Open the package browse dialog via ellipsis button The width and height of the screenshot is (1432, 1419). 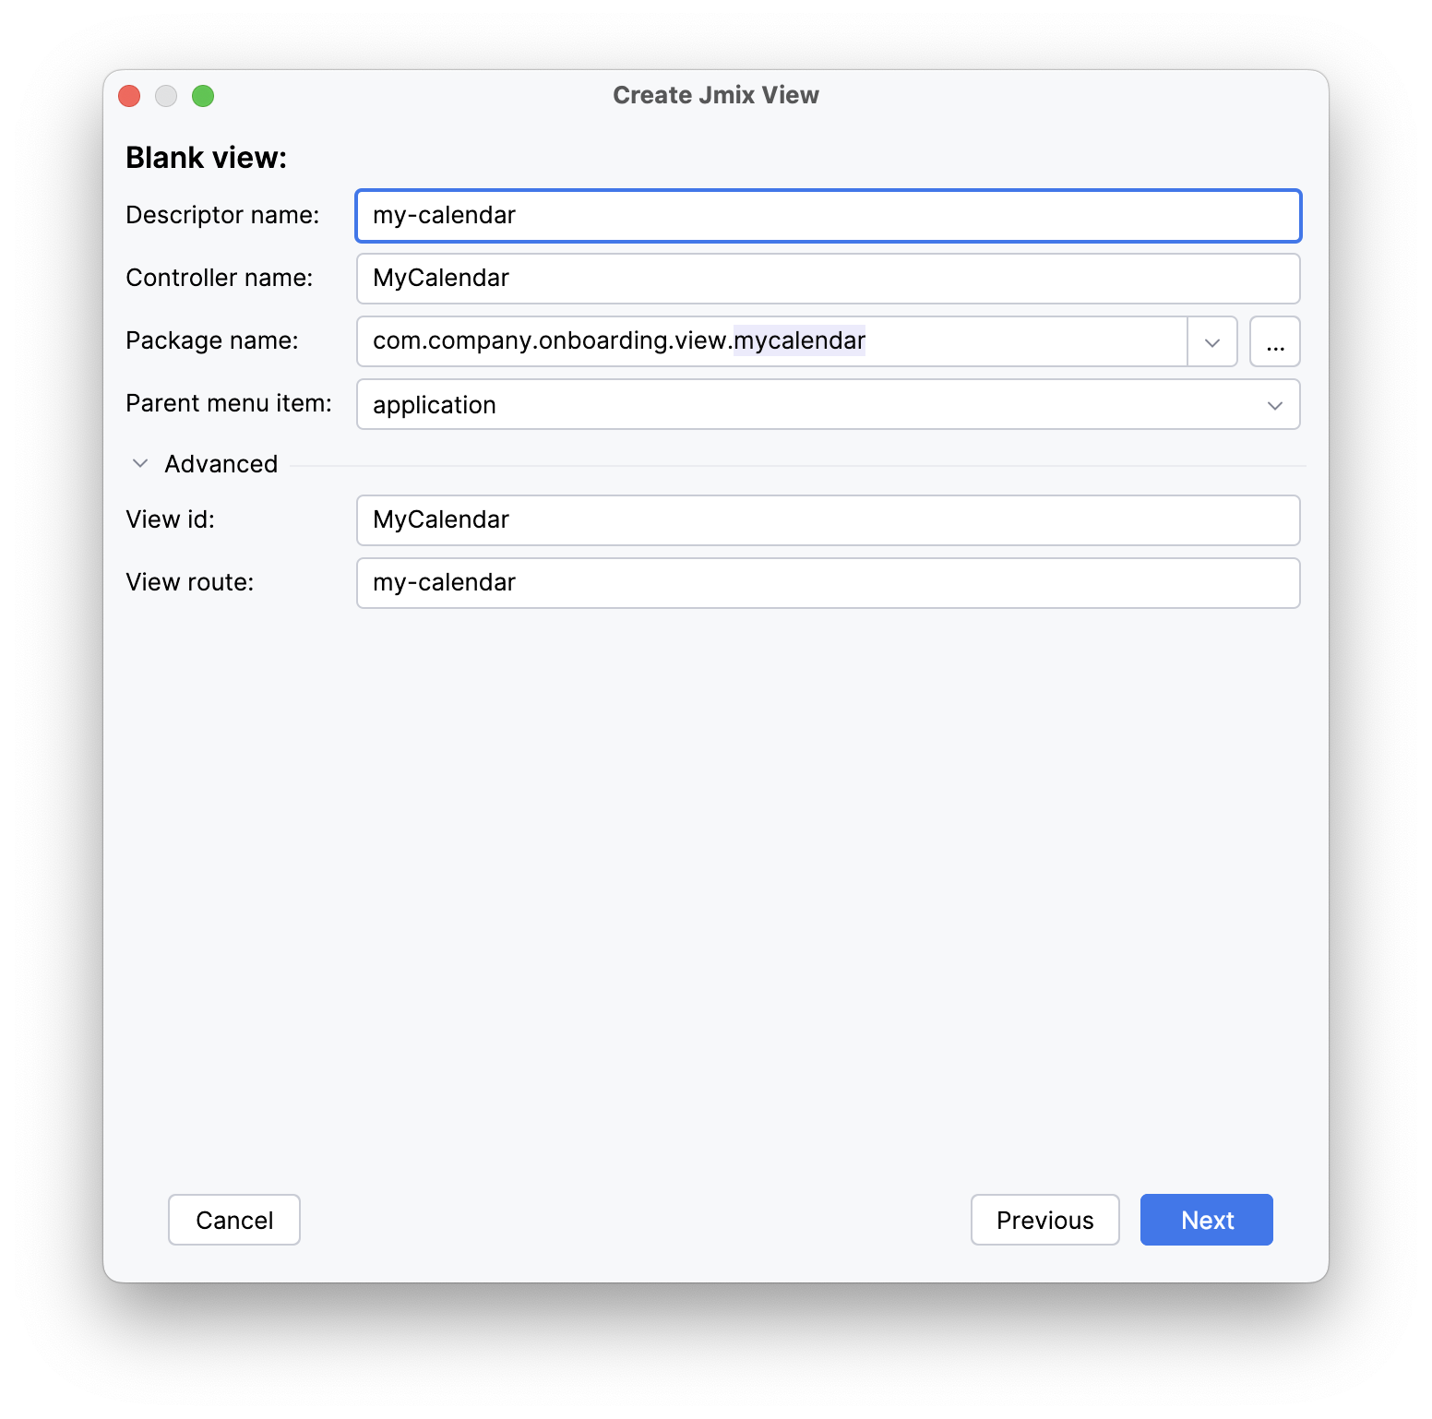1274,341
